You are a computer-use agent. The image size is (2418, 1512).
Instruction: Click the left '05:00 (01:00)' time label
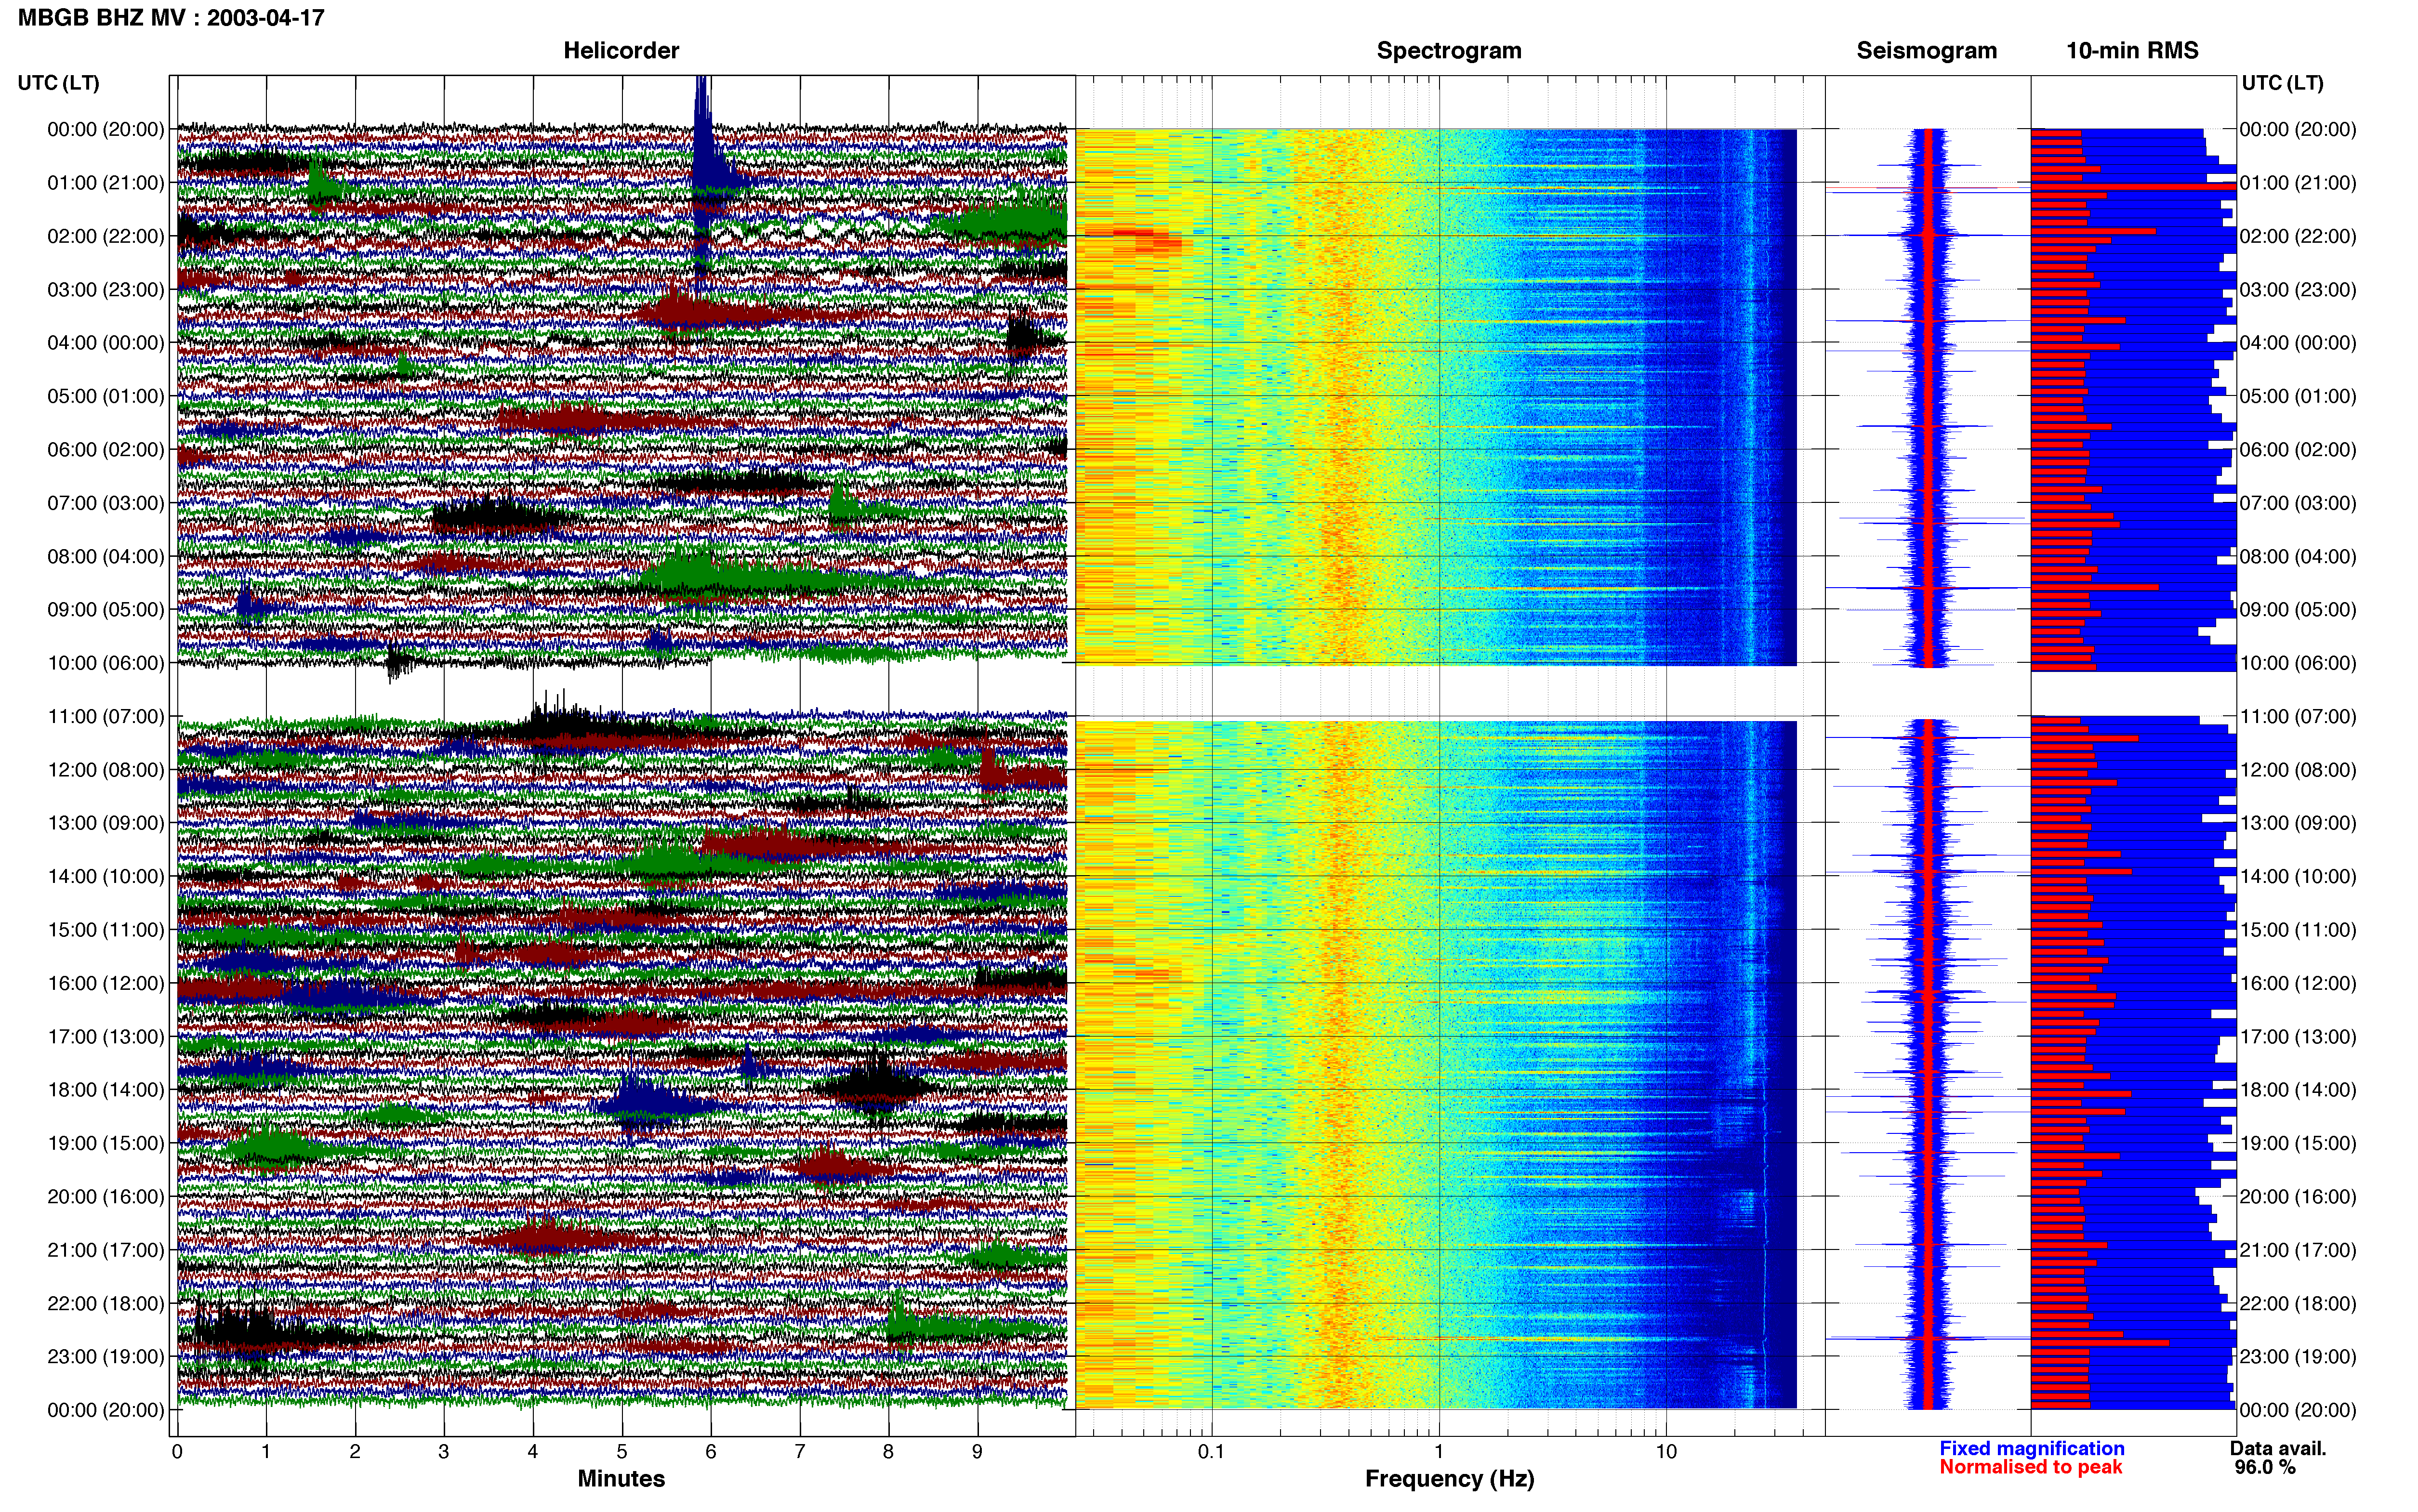105,396
